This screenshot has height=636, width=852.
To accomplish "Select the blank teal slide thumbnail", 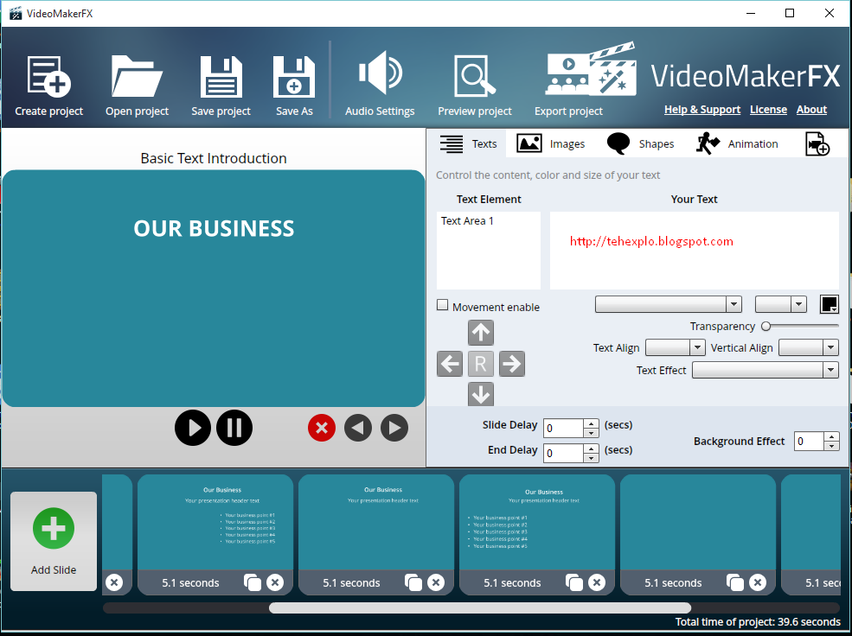I will [x=698, y=523].
